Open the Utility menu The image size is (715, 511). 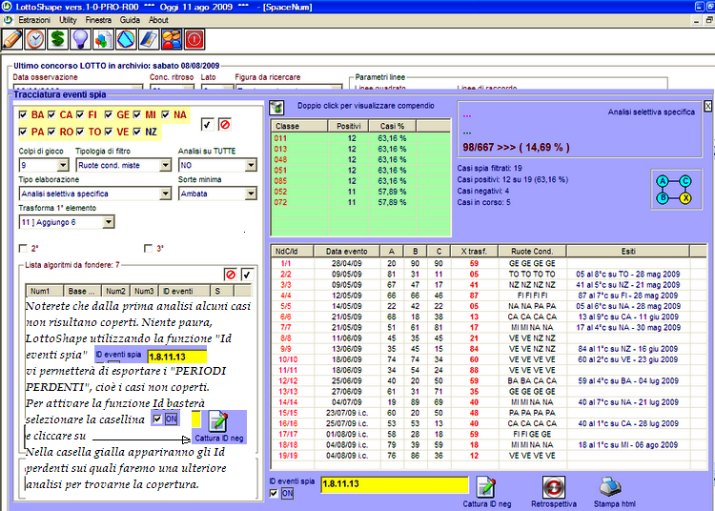coord(68,20)
